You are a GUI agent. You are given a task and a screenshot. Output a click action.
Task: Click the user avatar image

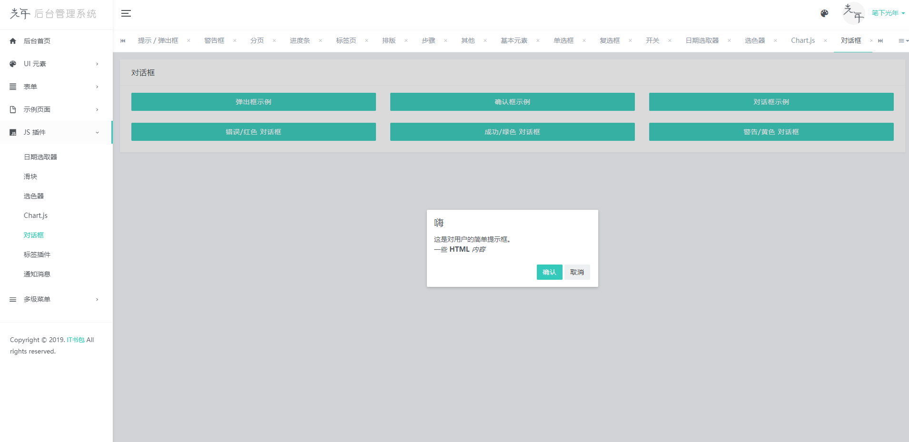(854, 13)
